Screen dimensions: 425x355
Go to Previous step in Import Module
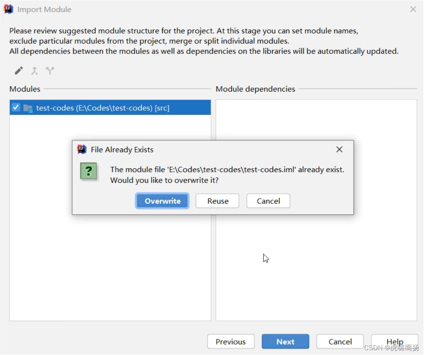point(230,342)
